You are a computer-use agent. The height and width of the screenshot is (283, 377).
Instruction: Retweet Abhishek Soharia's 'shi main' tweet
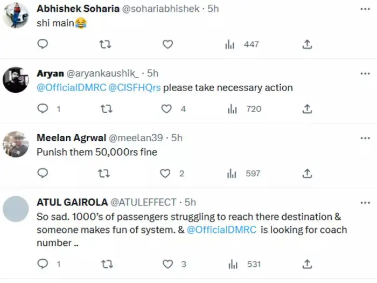(x=106, y=44)
